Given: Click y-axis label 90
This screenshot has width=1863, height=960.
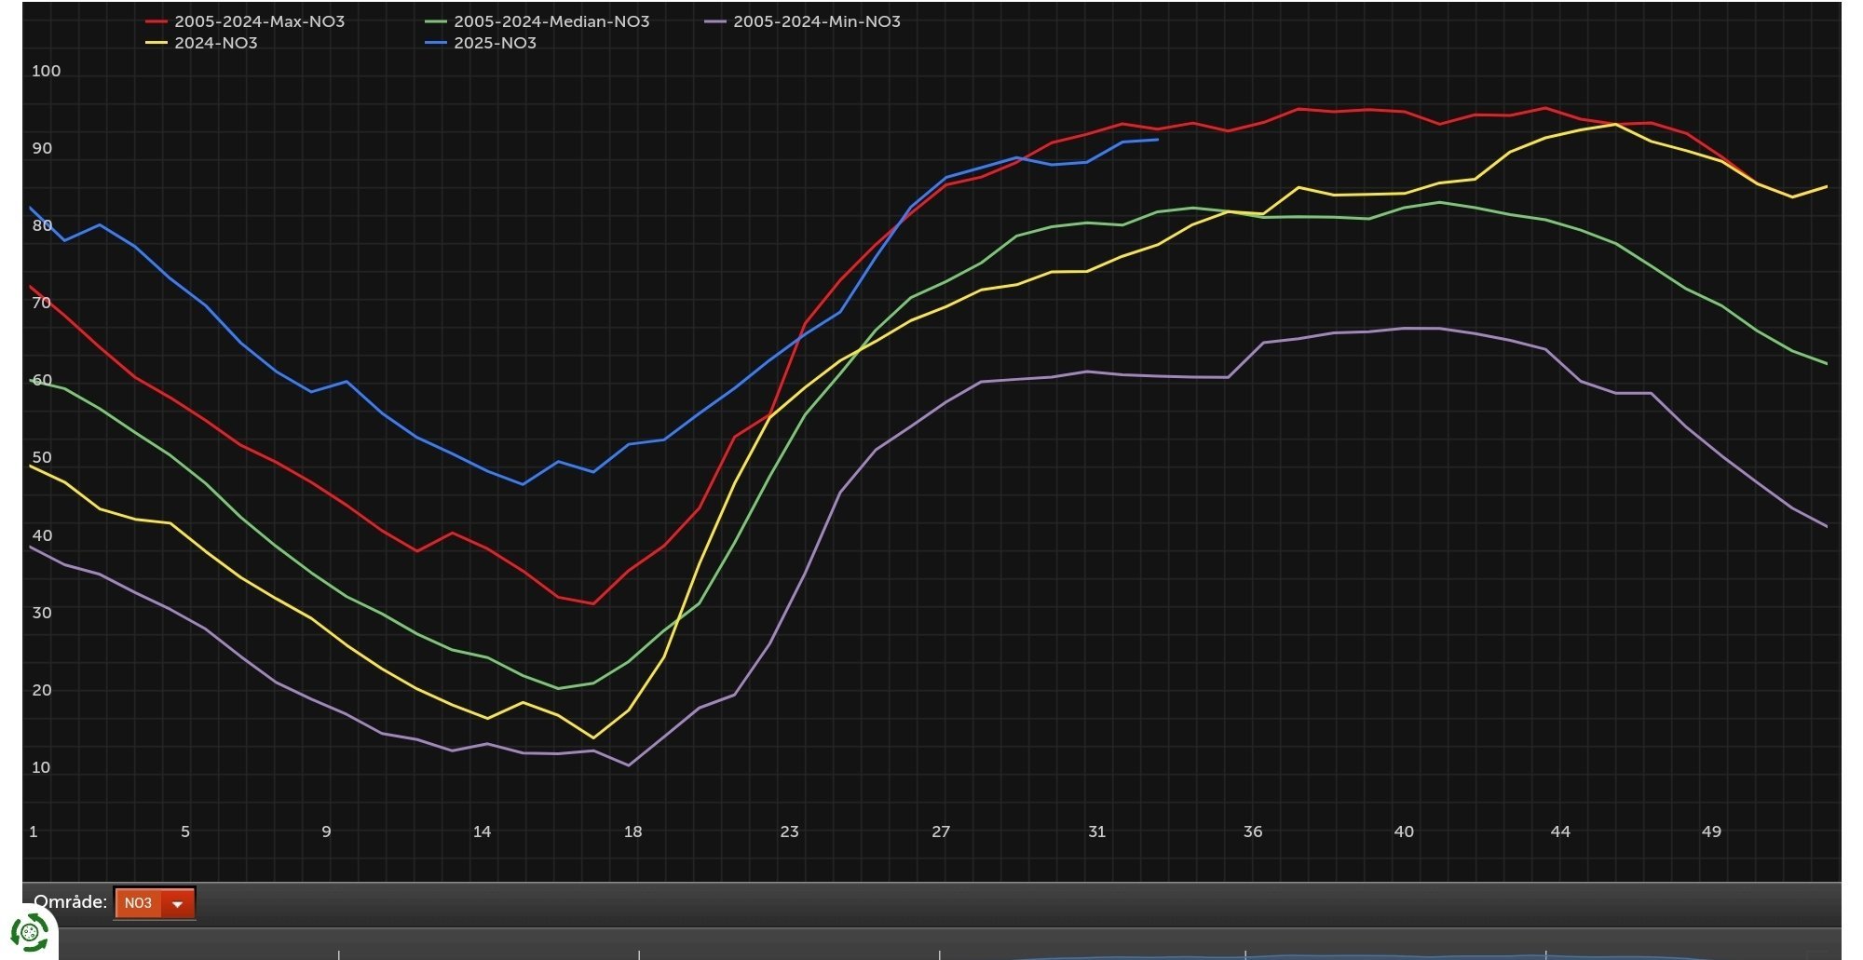Looking at the screenshot, I should click(x=42, y=148).
